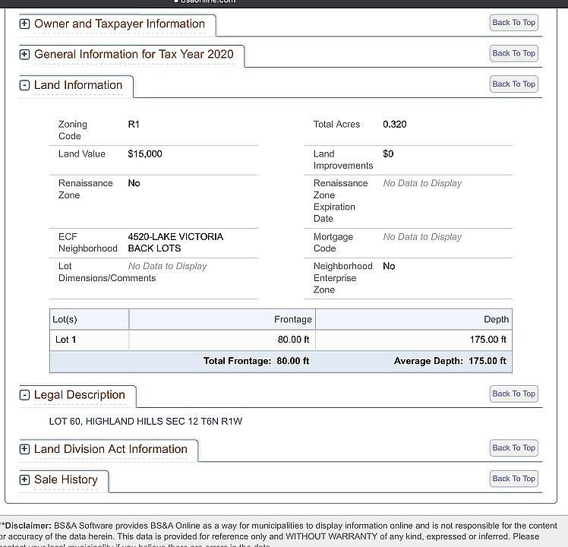Open the Owner and Taxpayer Information heading
The height and width of the screenshot is (547, 568).
[119, 24]
